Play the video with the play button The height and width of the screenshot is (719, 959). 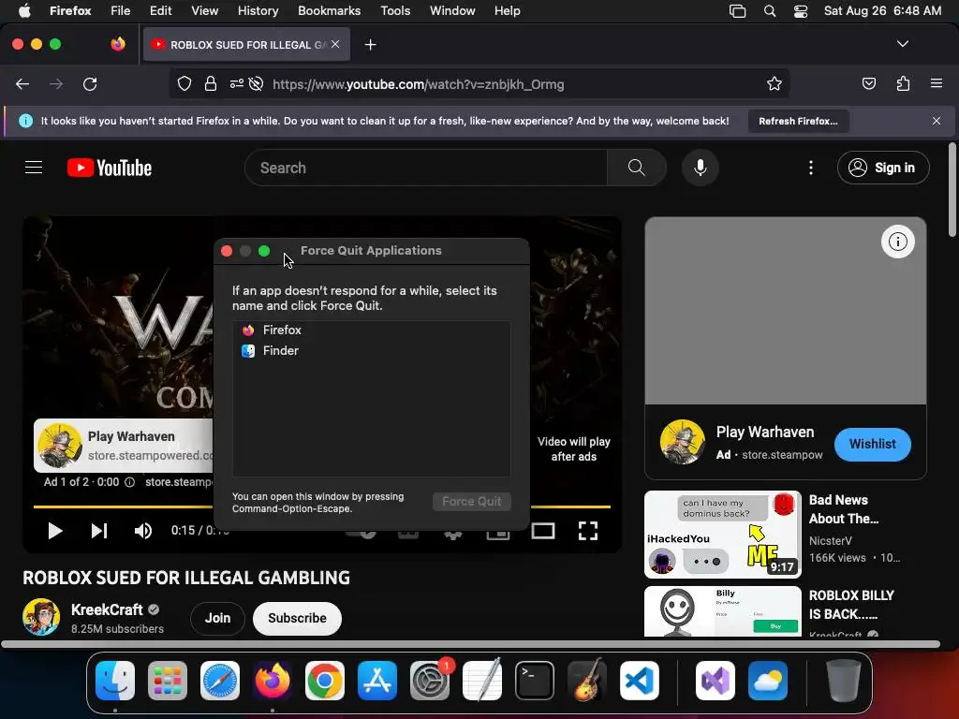coord(54,531)
